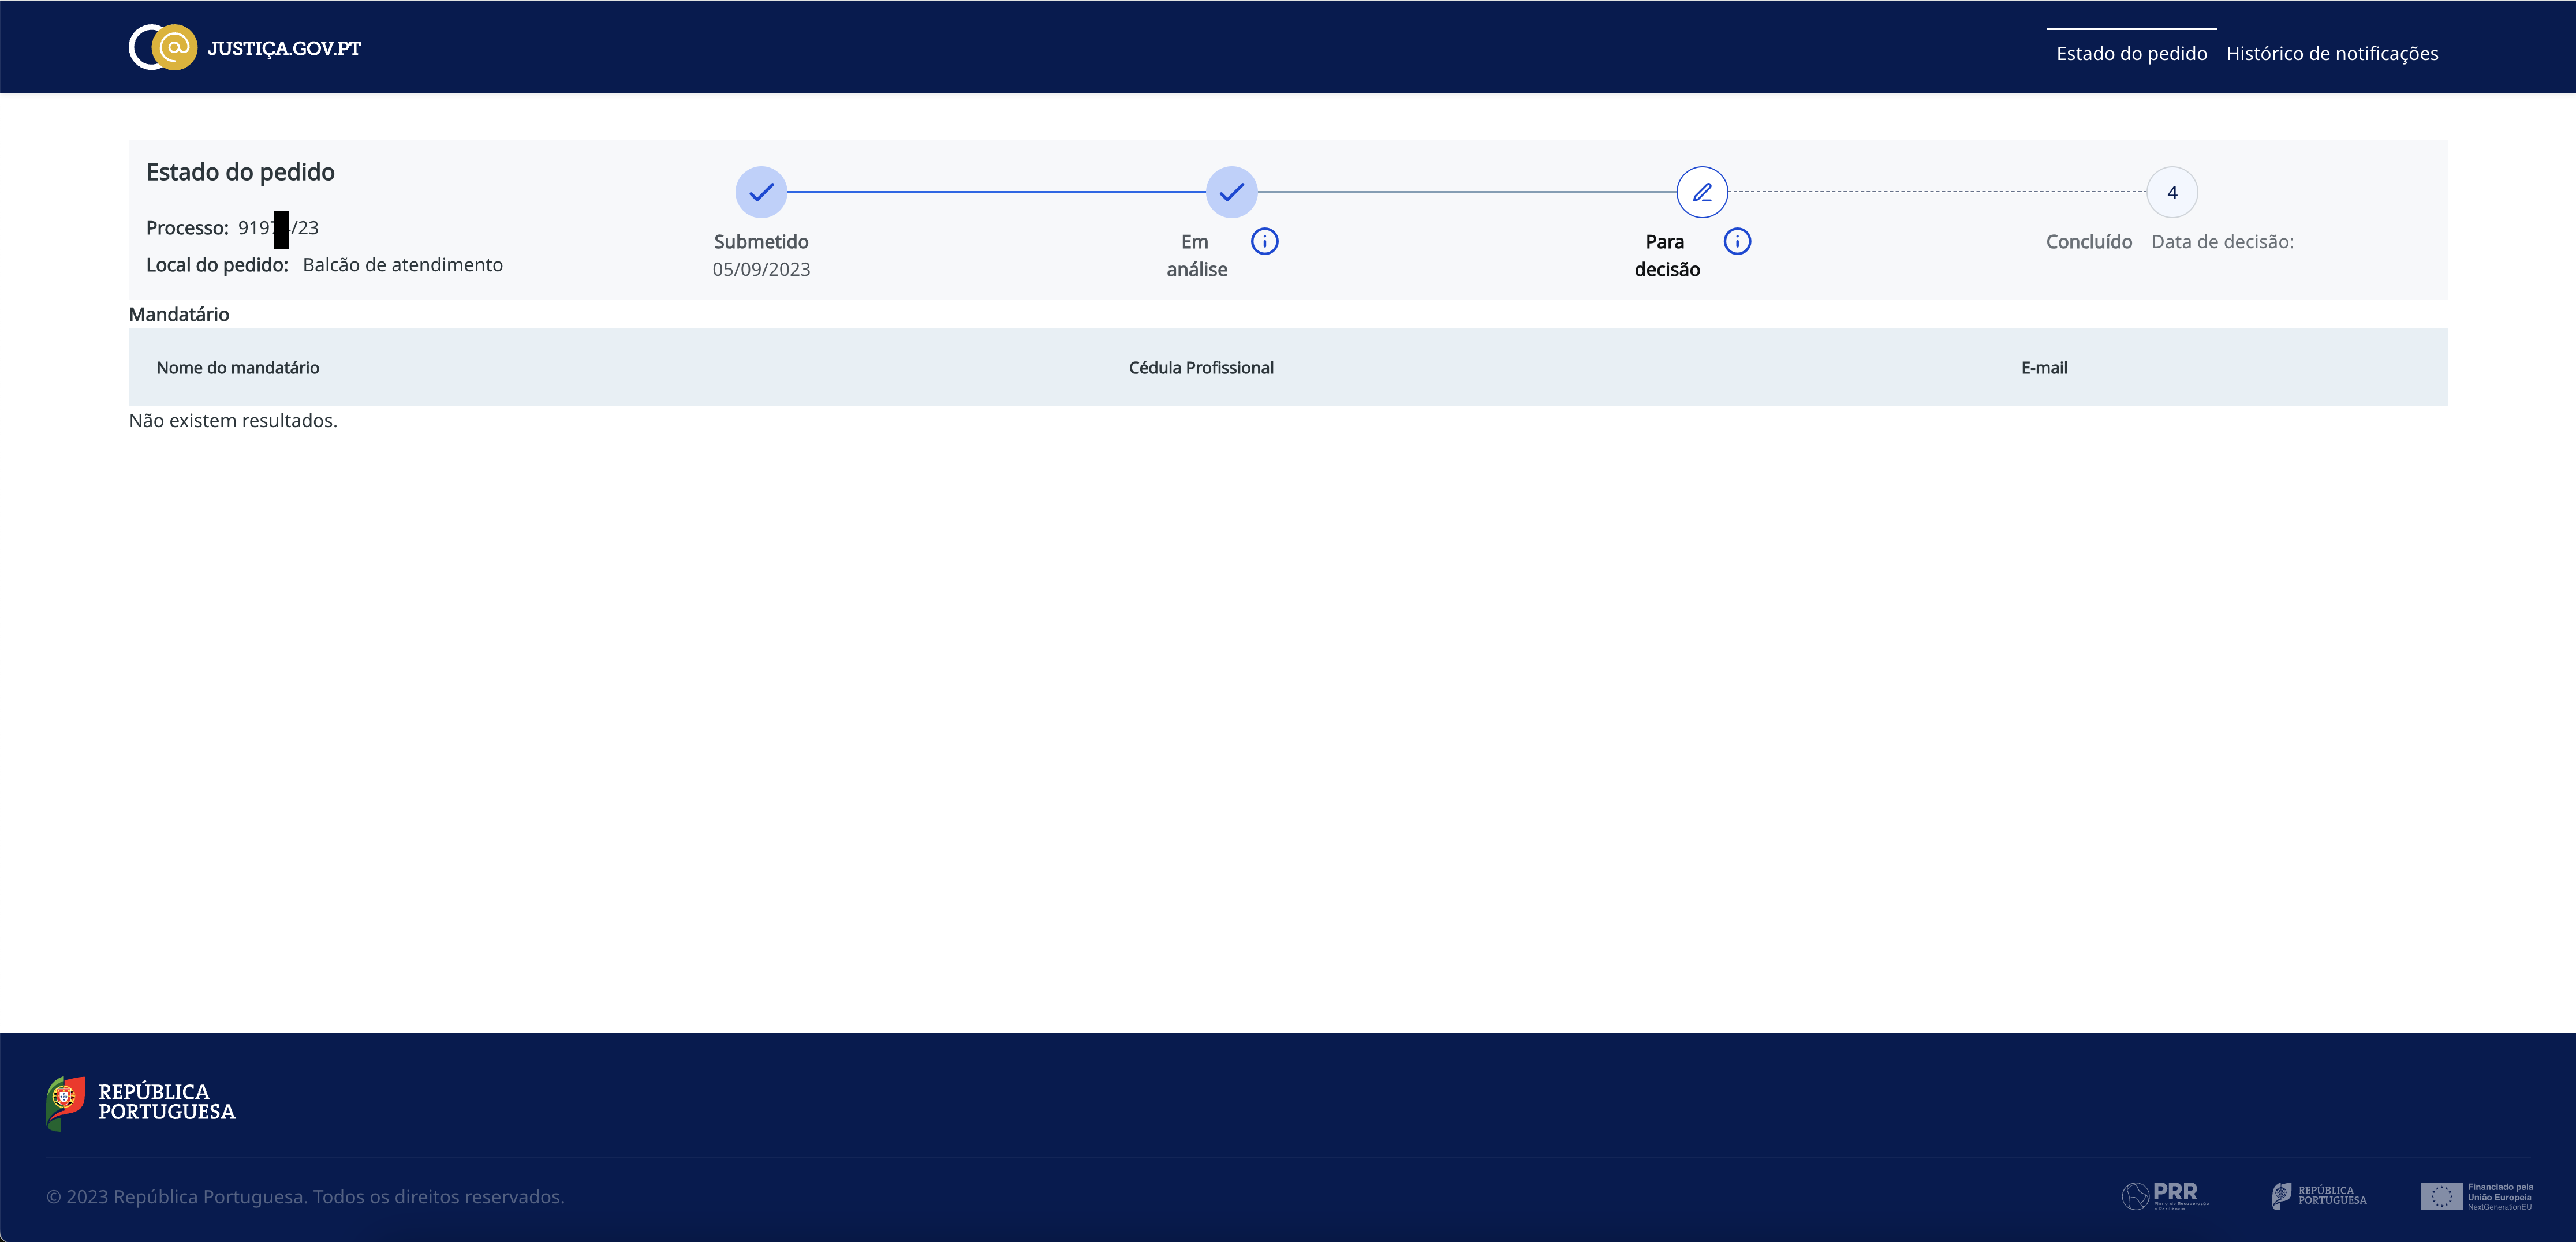
Task: Switch to Histórico de notificações tab
Action: click(x=2332, y=54)
